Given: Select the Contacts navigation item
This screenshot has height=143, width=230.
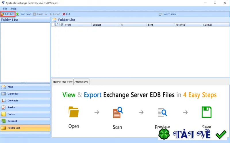Looking at the screenshot, I should (x=25, y=101).
